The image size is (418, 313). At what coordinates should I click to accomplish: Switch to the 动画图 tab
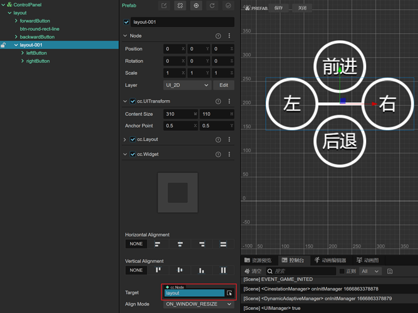click(x=367, y=260)
